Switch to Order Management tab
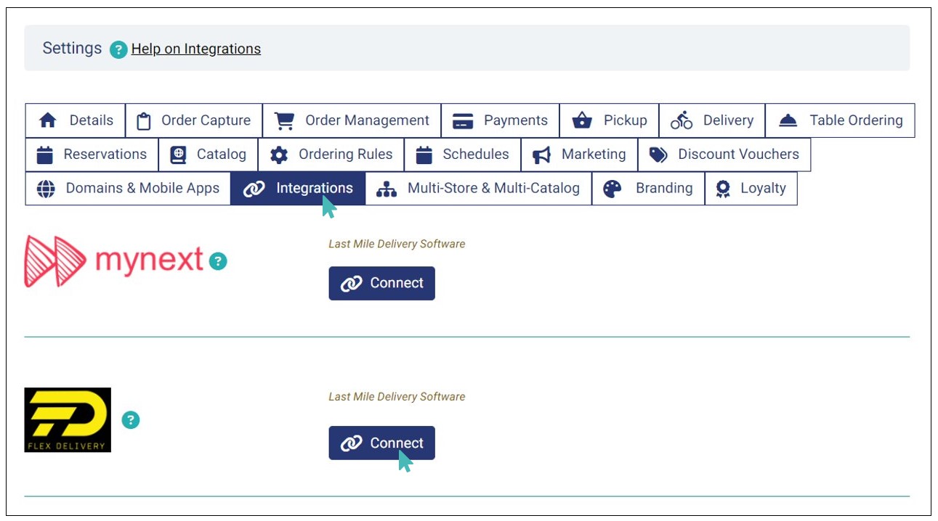 (x=352, y=120)
